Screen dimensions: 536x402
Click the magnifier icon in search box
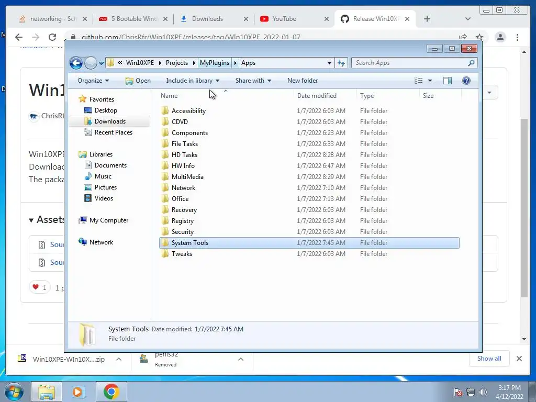(472, 63)
